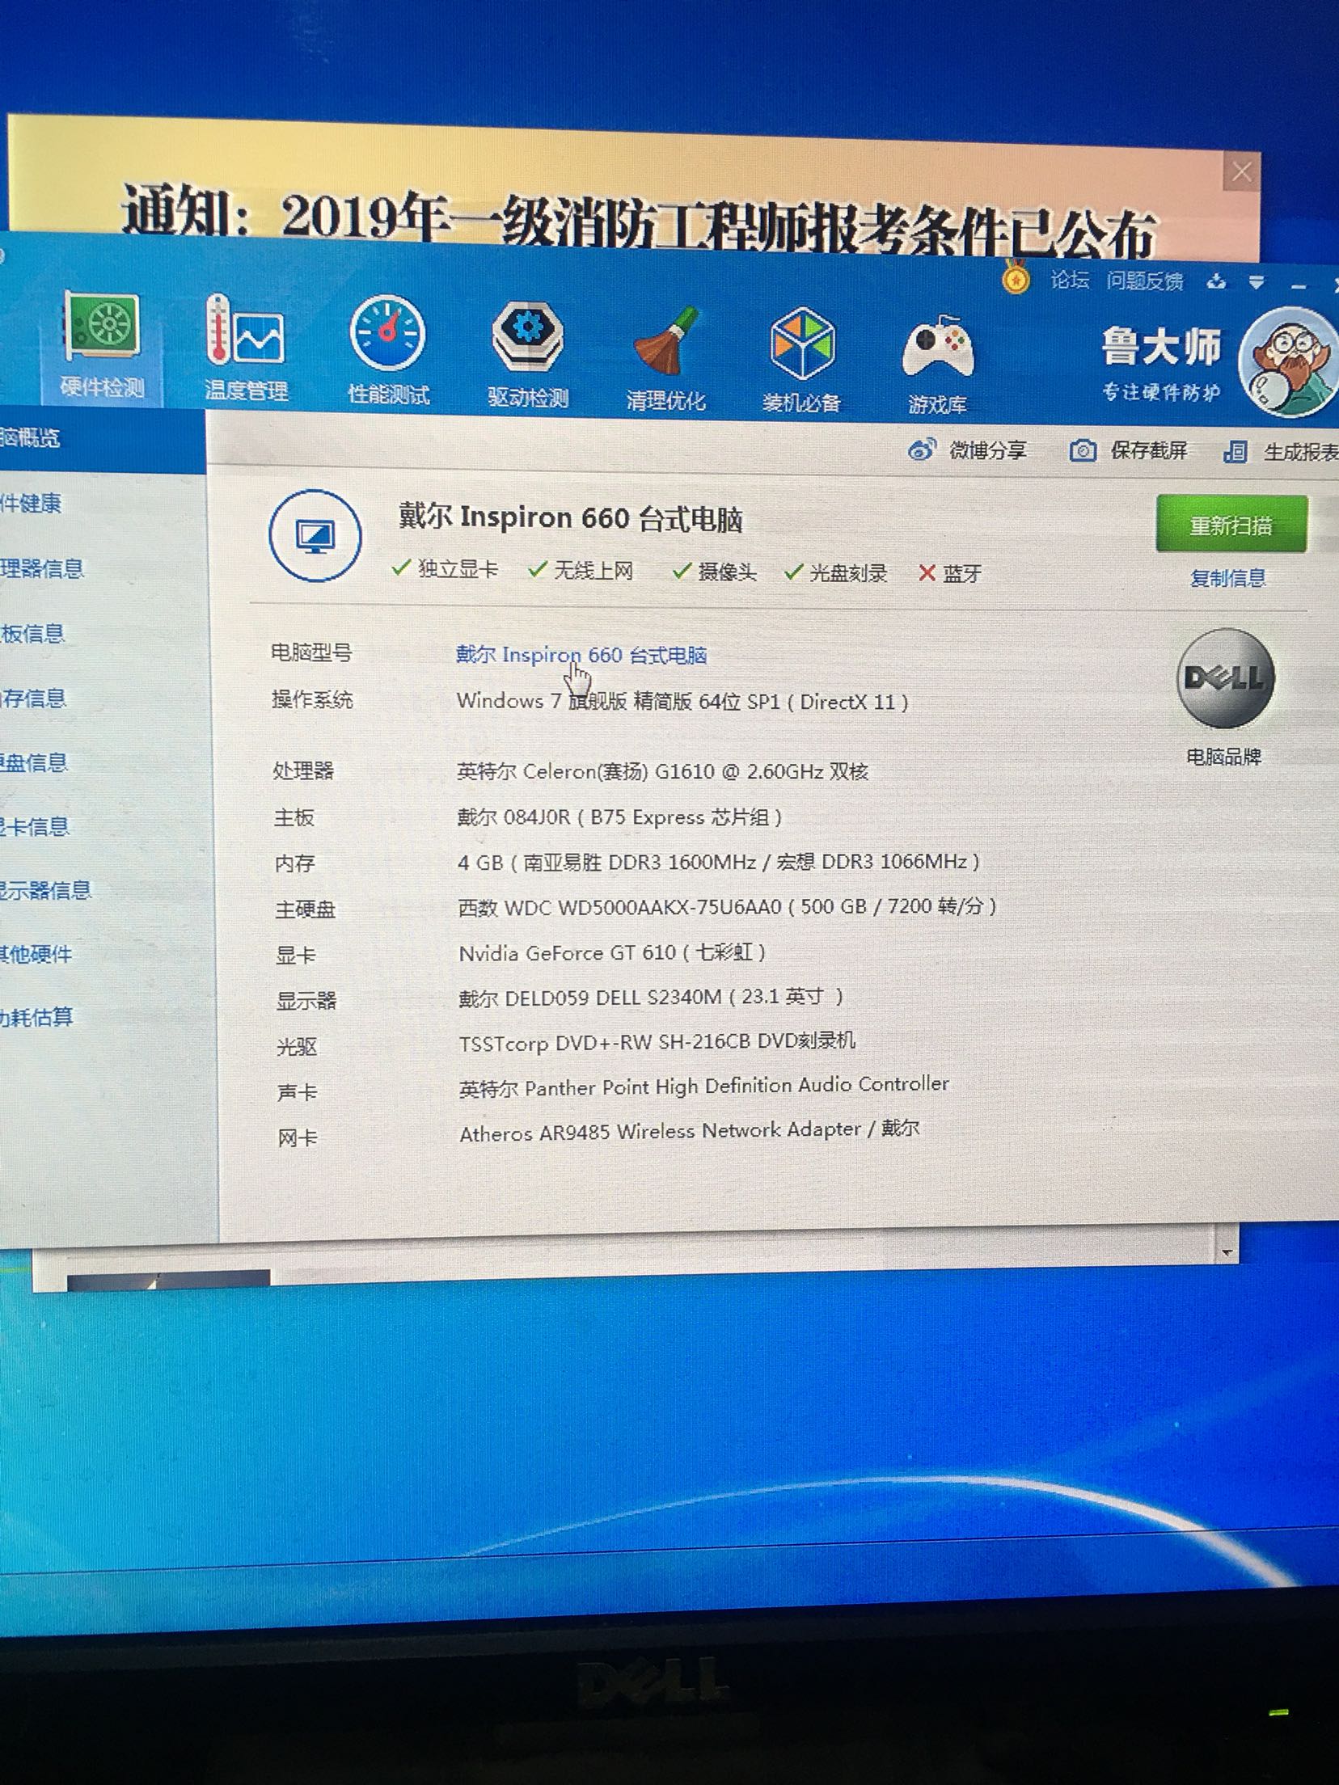The height and width of the screenshot is (1785, 1339).
Task: Click the Dell brand logo badge
Action: pyautogui.click(x=1225, y=677)
